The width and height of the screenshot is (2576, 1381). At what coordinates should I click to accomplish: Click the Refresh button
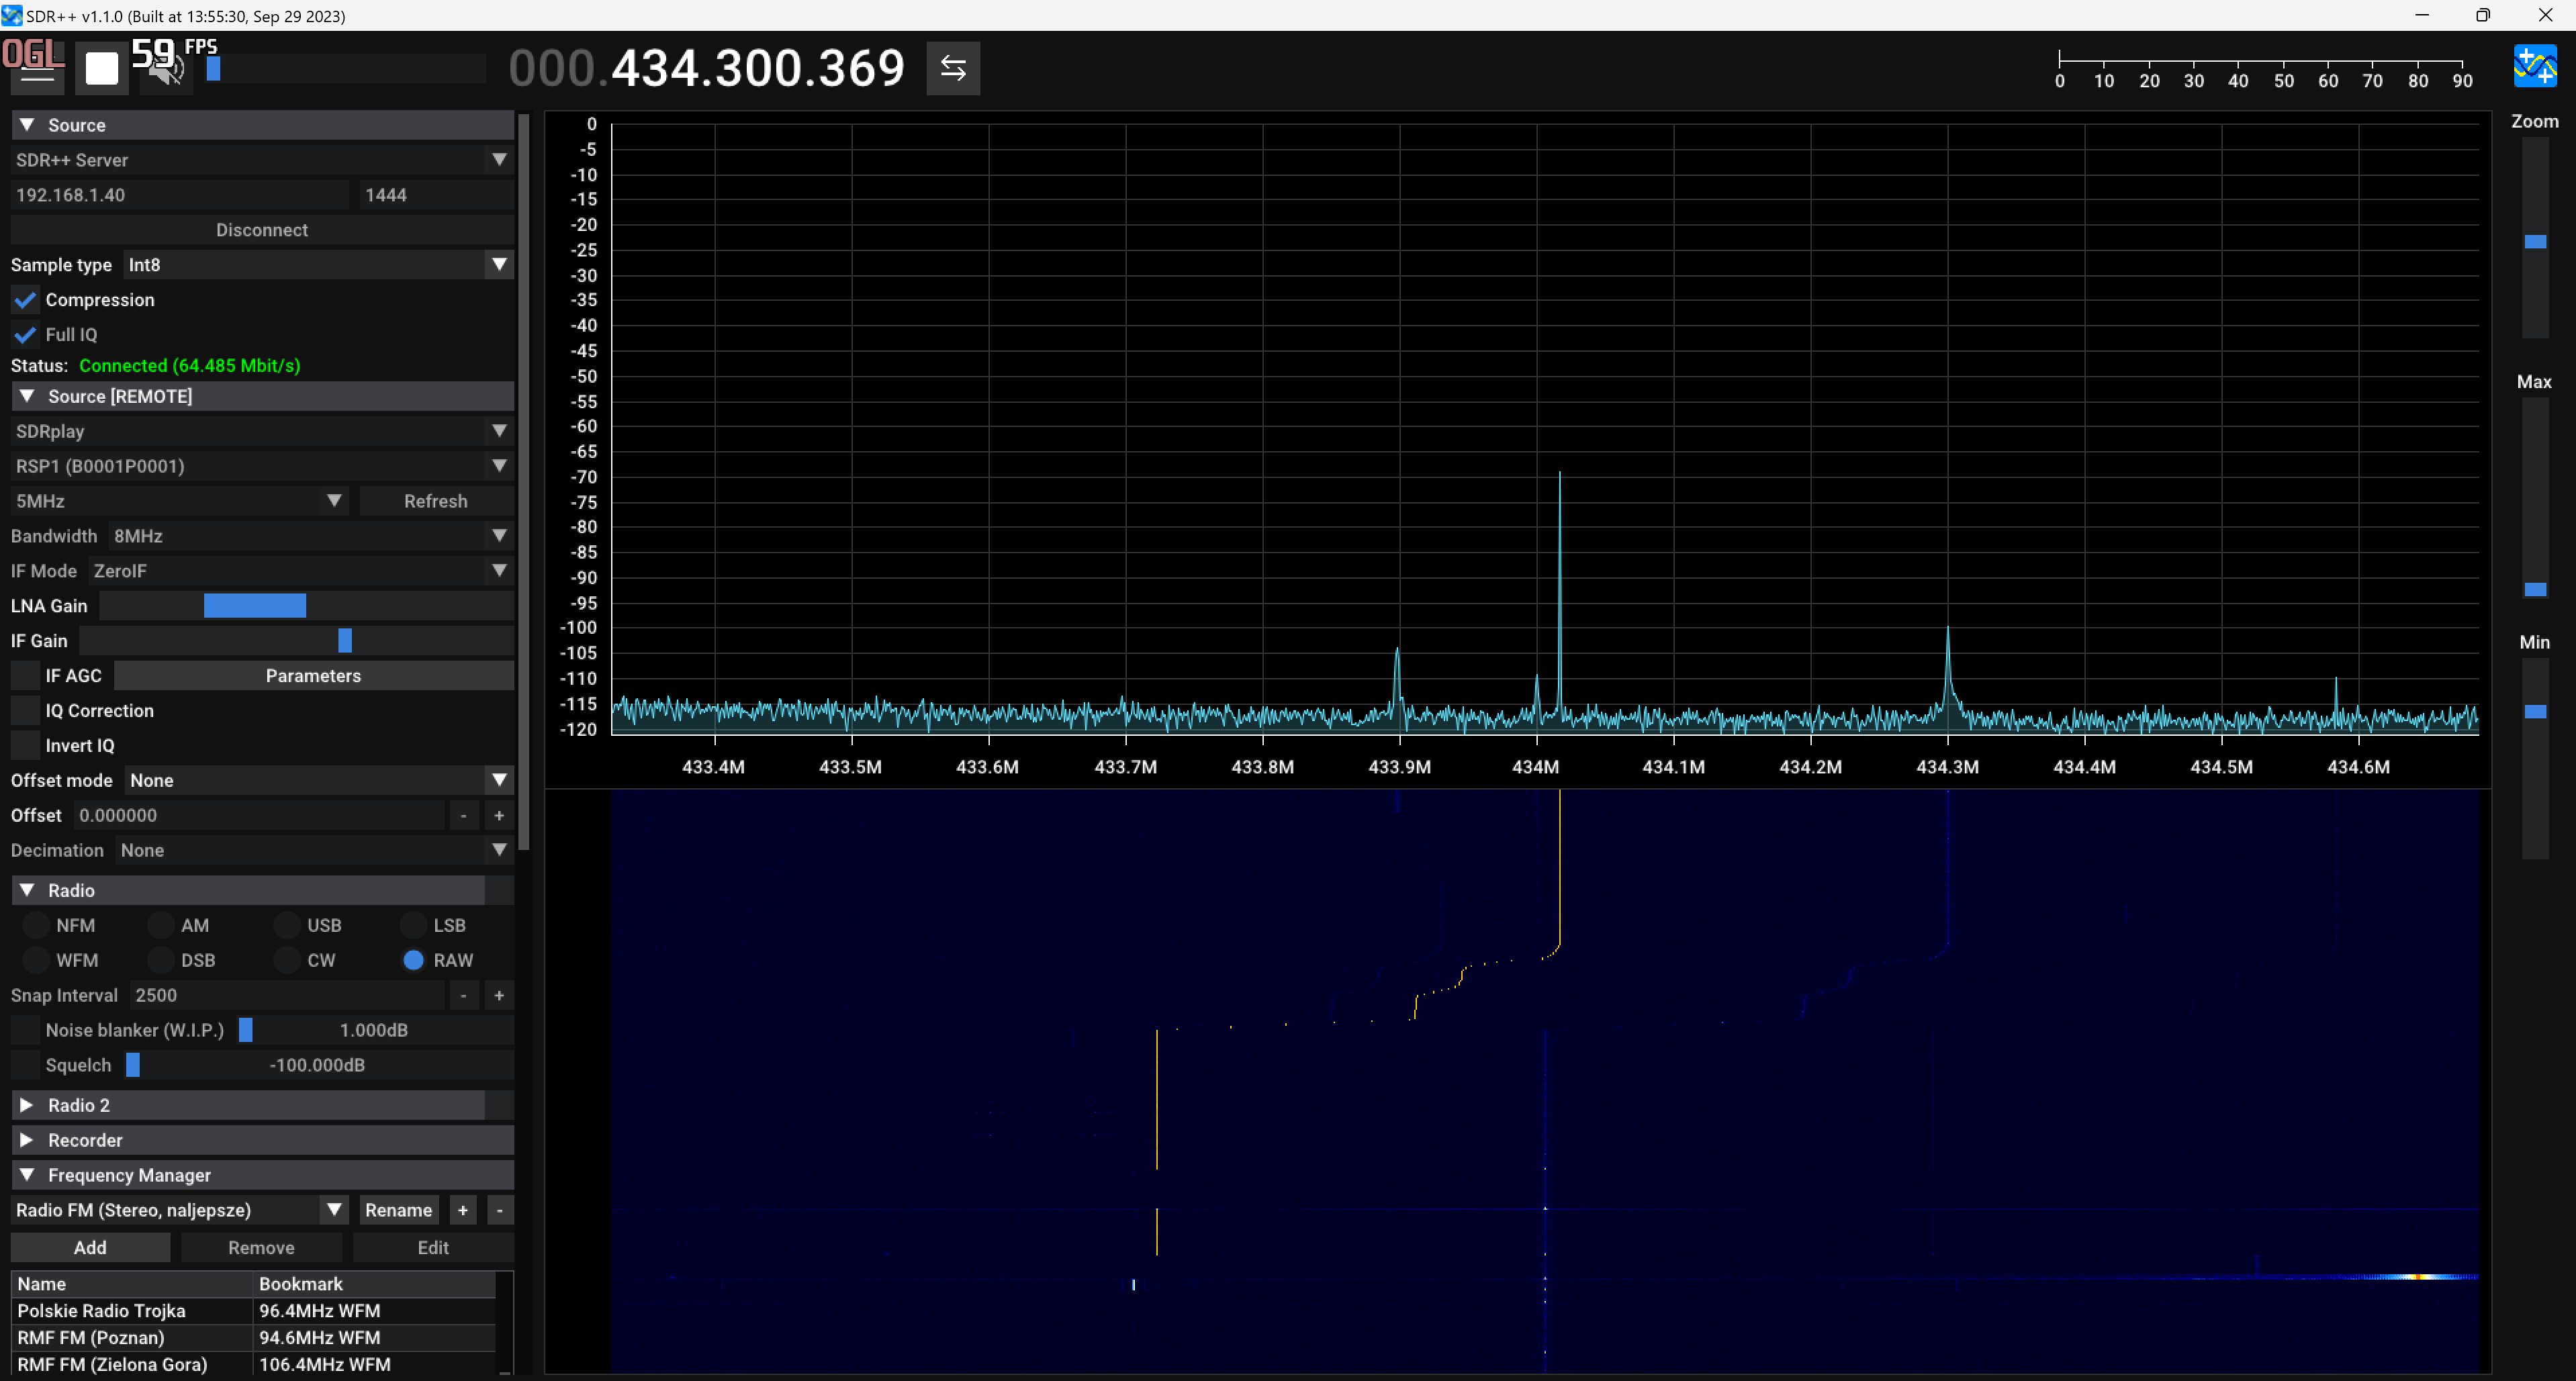tap(435, 501)
